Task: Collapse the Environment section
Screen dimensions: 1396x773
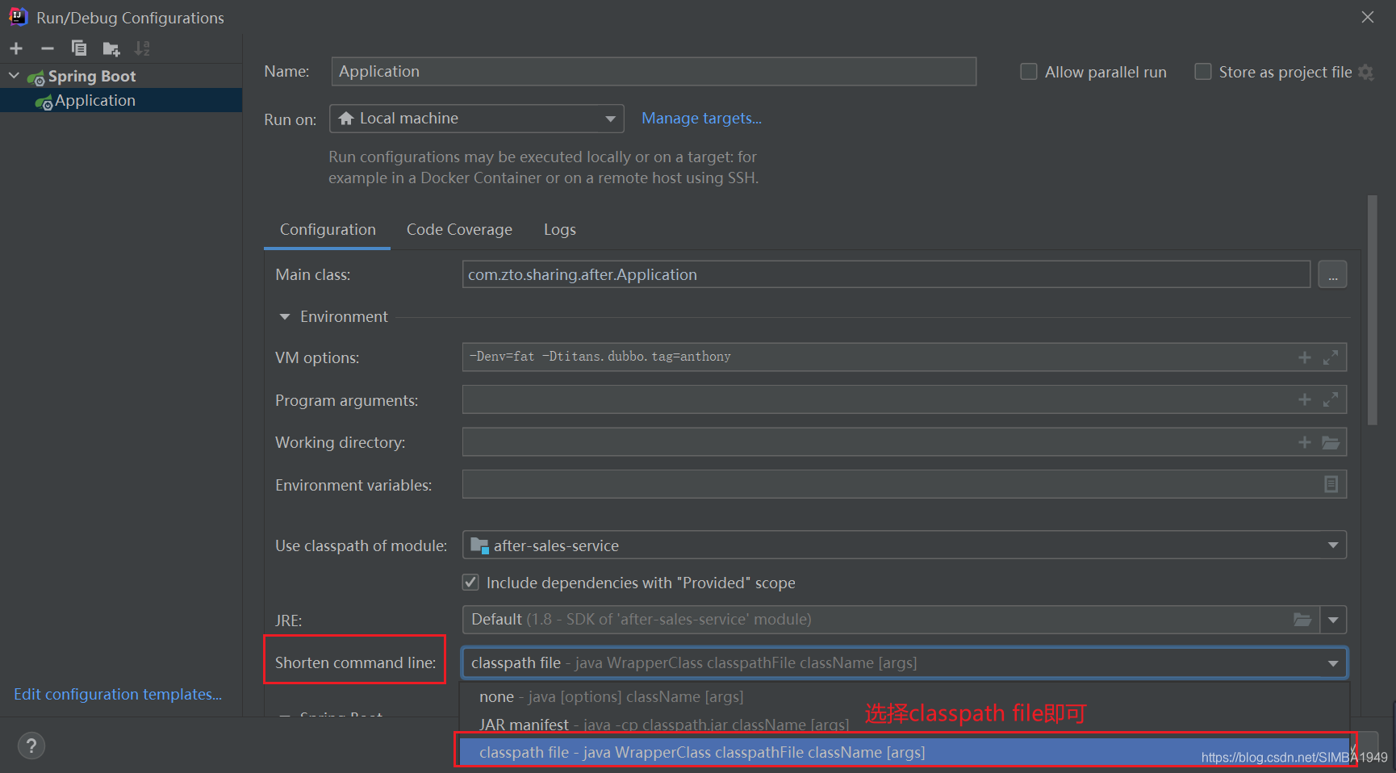Action: (x=284, y=317)
